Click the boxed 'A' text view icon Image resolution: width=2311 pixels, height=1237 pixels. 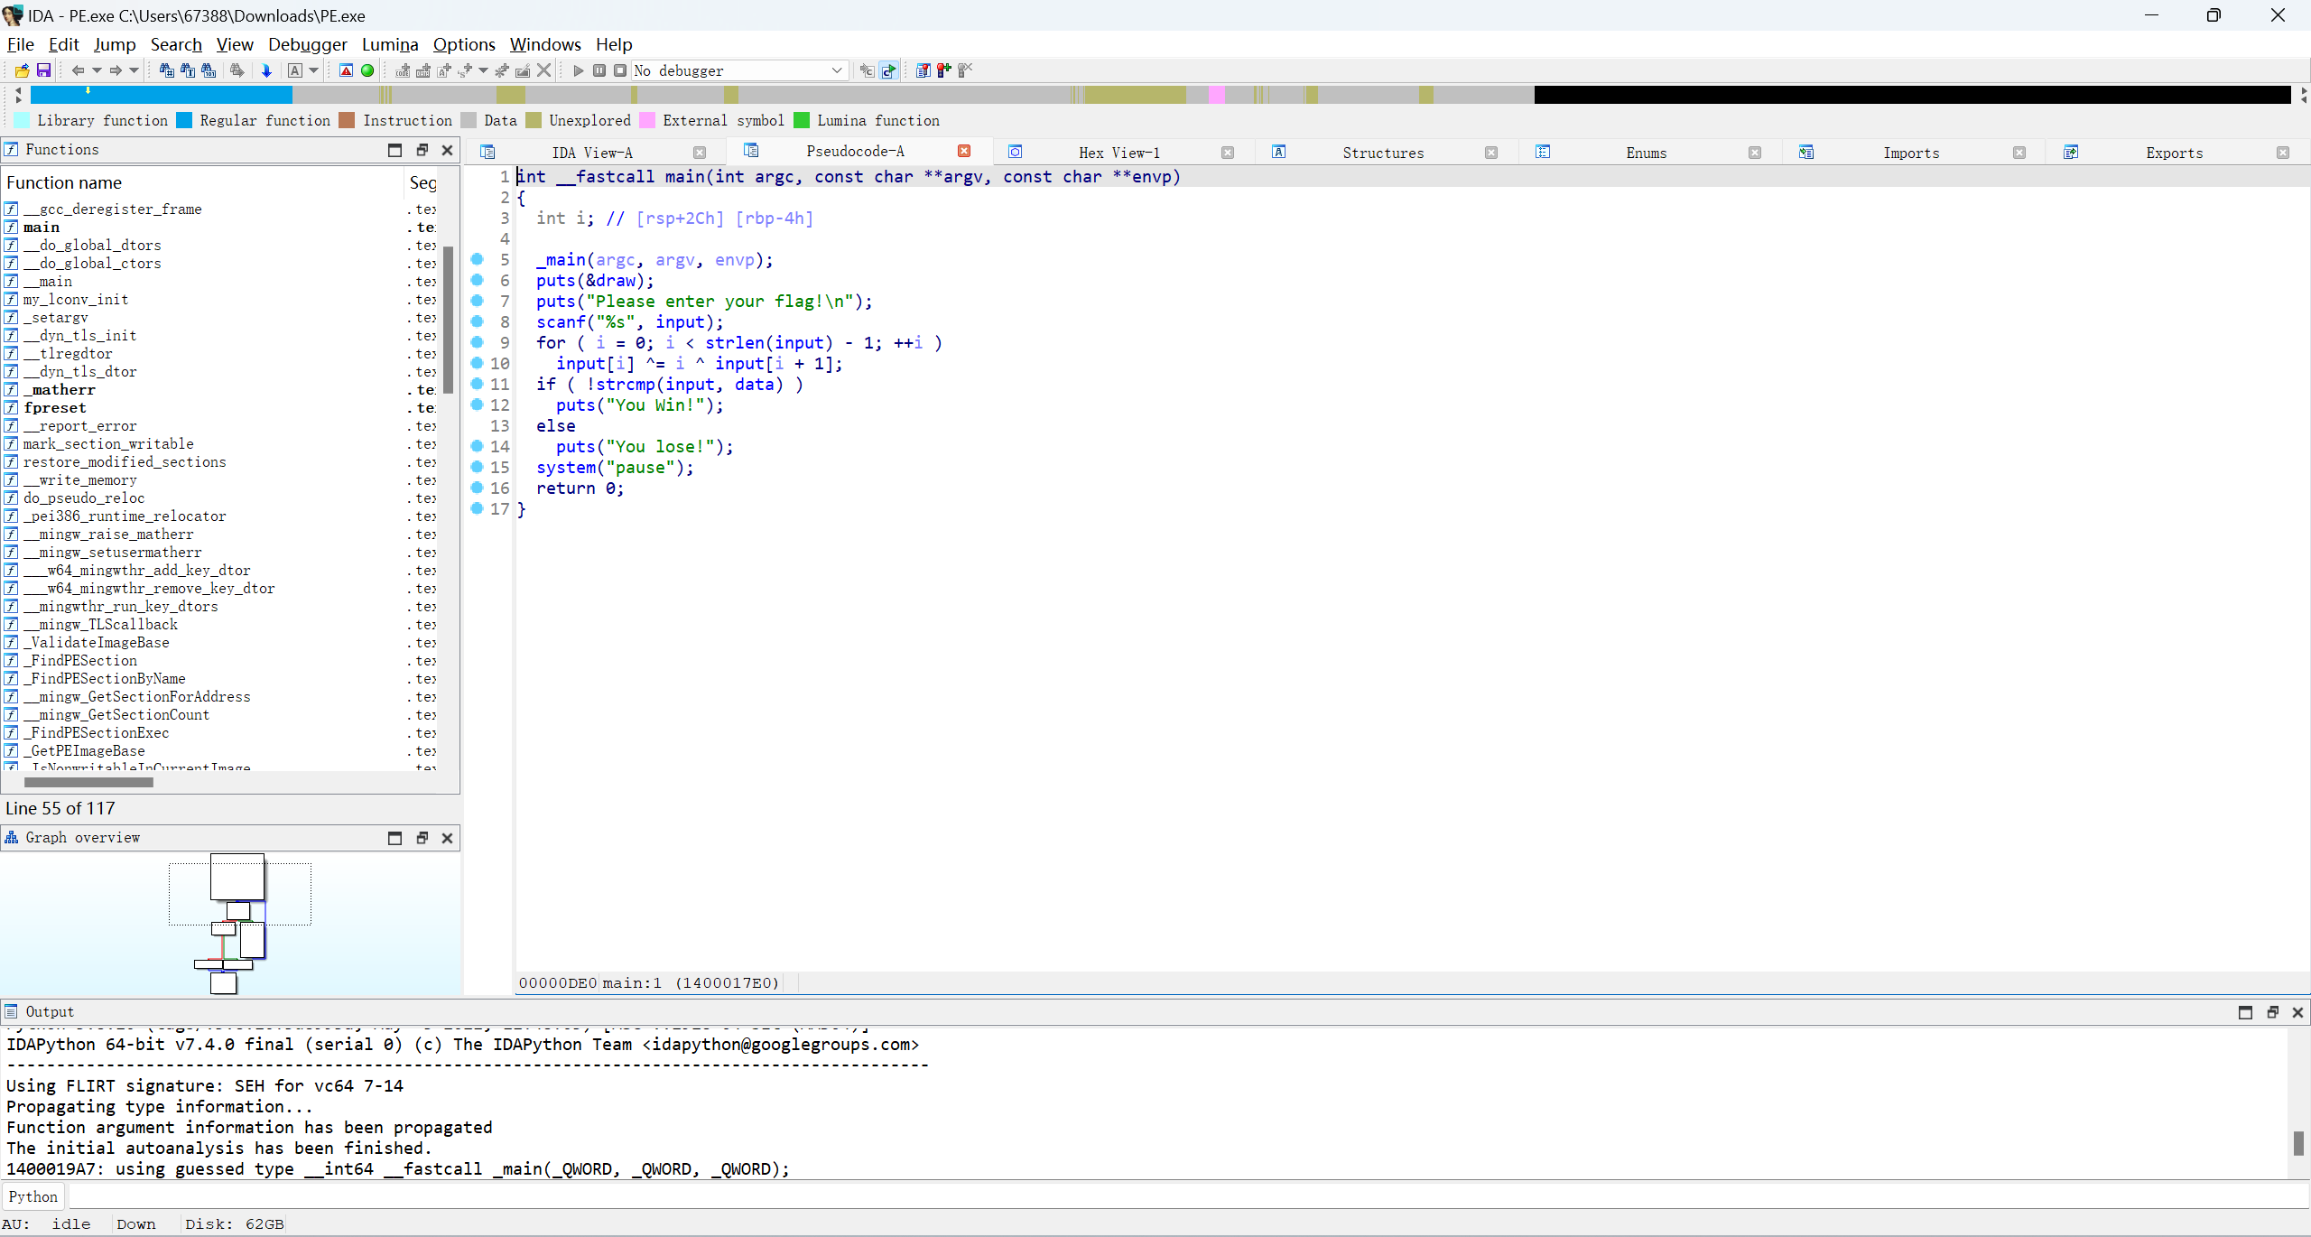(x=295, y=70)
